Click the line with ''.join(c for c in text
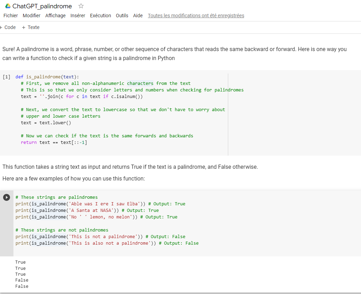 click(82, 96)
